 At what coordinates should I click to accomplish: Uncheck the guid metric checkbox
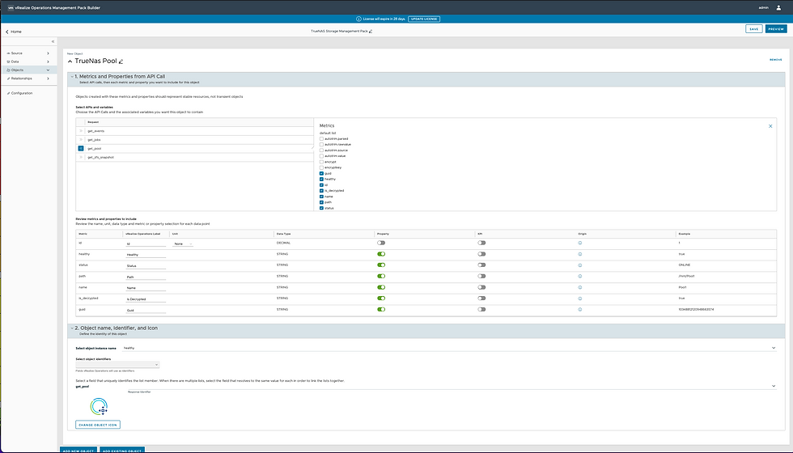[x=321, y=173]
